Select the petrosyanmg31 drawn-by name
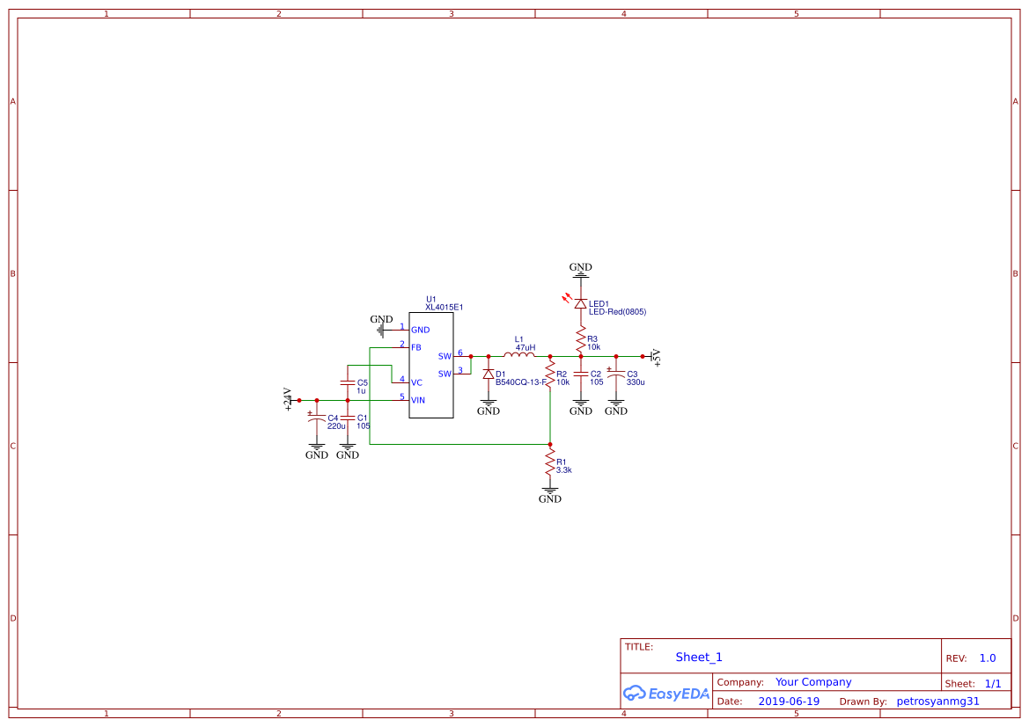 tap(938, 701)
